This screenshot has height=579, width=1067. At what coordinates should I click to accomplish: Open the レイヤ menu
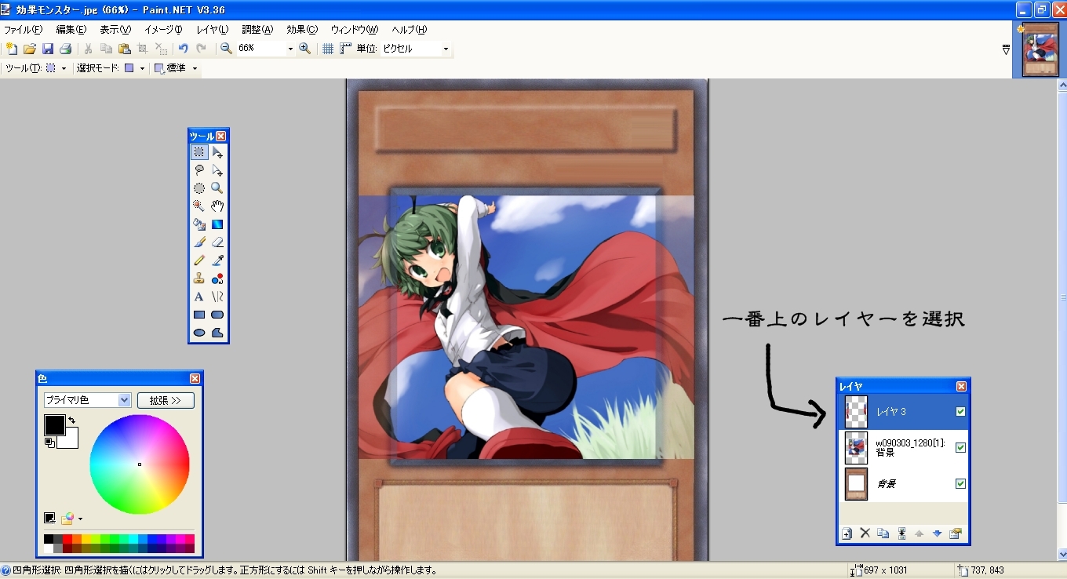pos(212,30)
